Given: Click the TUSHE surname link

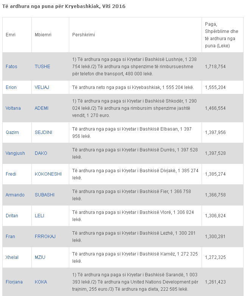Looking at the screenshot, I should point(42,67).
